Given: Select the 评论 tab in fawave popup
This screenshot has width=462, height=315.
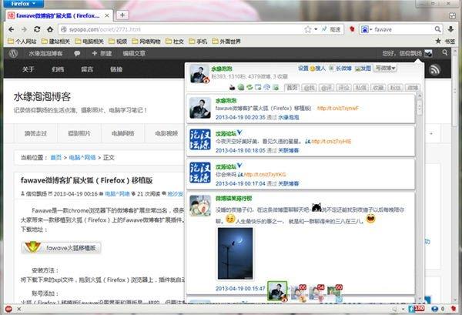Looking at the screenshot, I should (x=343, y=88).
